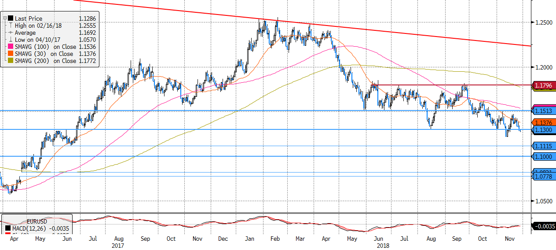Select the High marker icon in legend

[11, 26]
